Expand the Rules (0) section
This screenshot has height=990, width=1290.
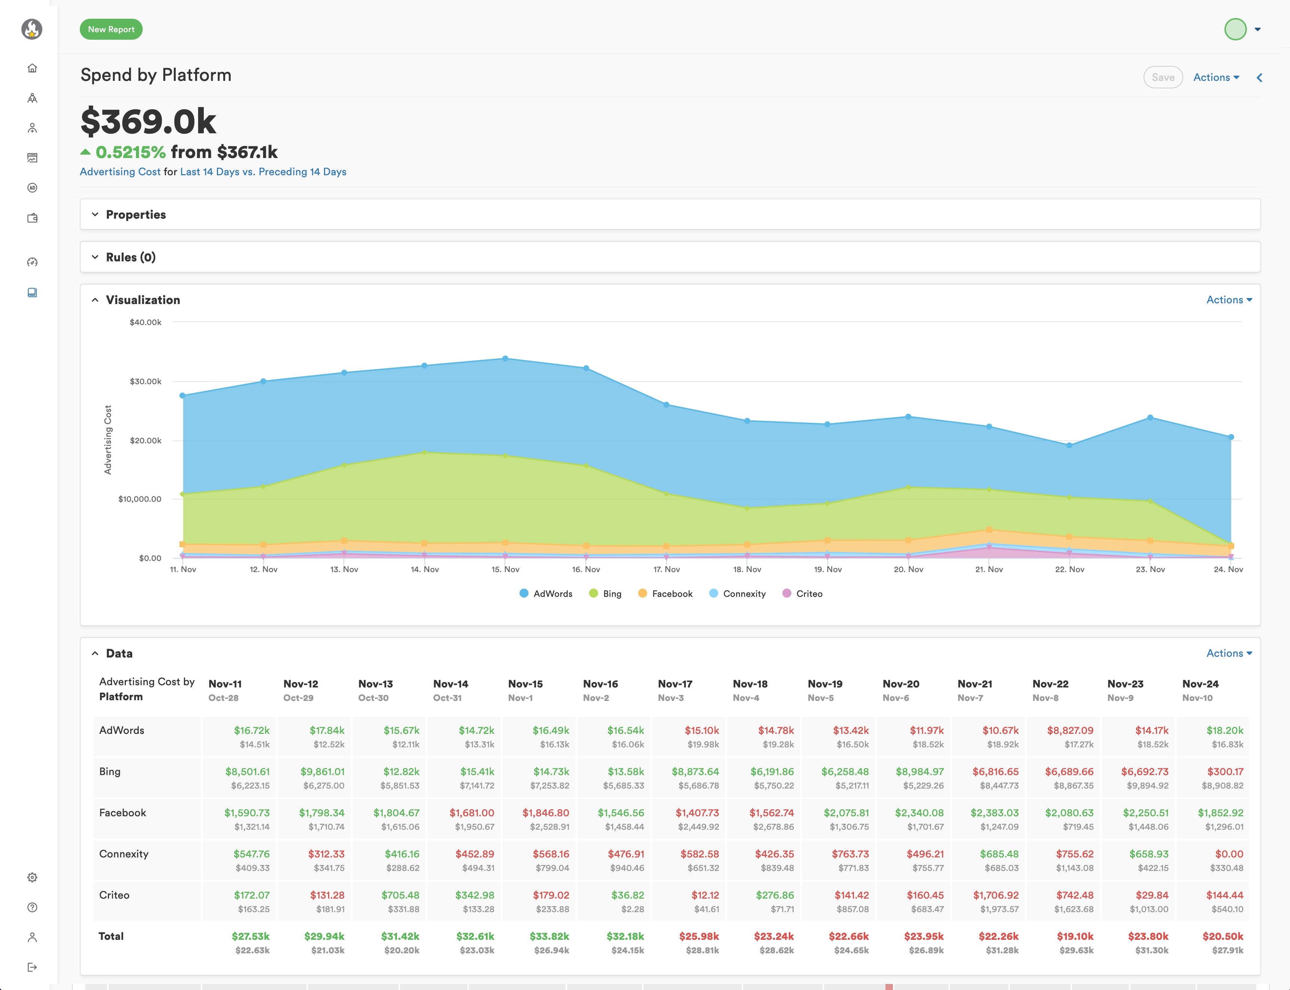pos(130,257)
